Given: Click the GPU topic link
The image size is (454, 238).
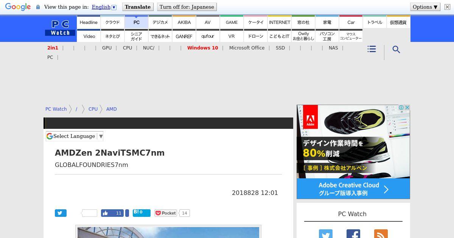Looking at the screenshot, I should point(107,48).
